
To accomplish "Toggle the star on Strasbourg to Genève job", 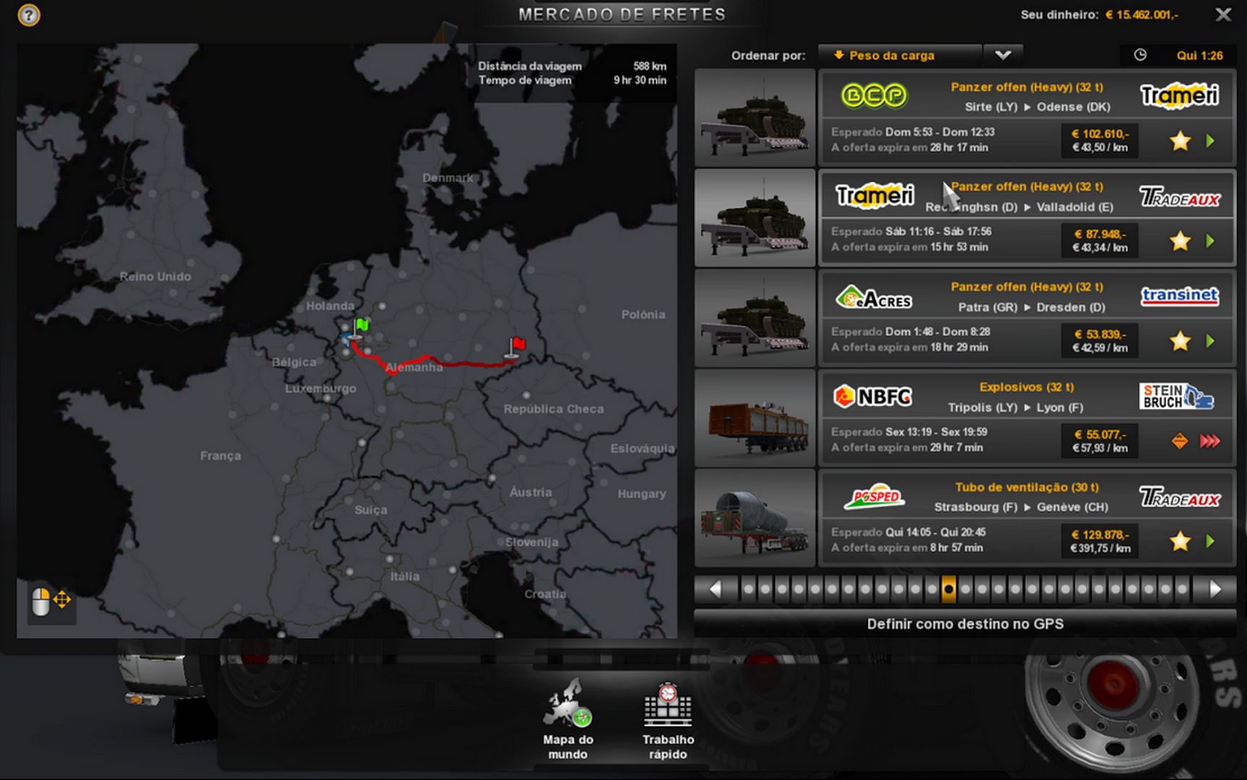I will (x=1180, y=541).
